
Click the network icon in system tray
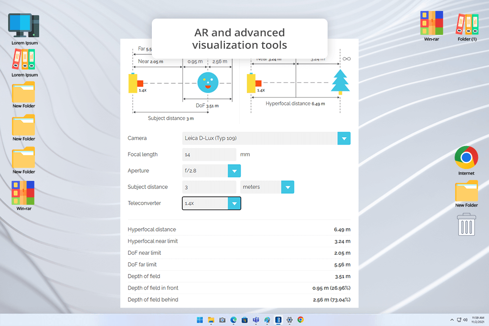tap(459, 320)
